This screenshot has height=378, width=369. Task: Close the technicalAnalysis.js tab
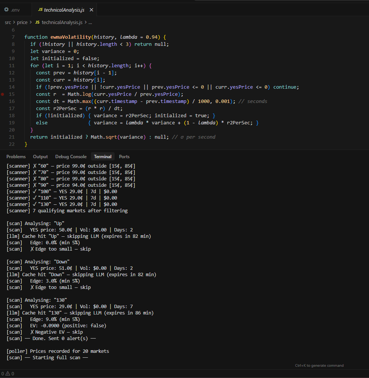coord(91,10)
